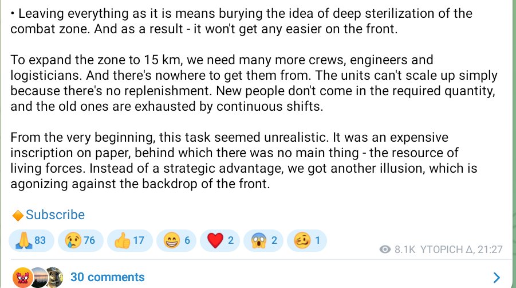This screenshot has height=288, width=516.
Task: Add a thumbs up reaction
Action: pos(129,241)
